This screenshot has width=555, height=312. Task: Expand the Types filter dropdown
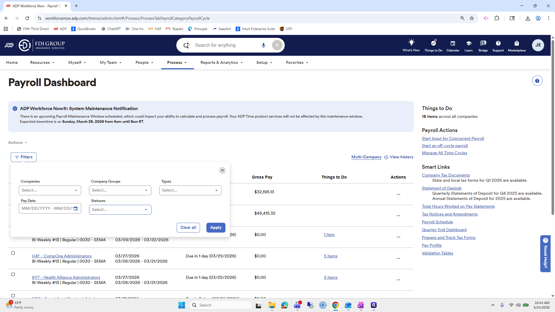coord(190,190)
